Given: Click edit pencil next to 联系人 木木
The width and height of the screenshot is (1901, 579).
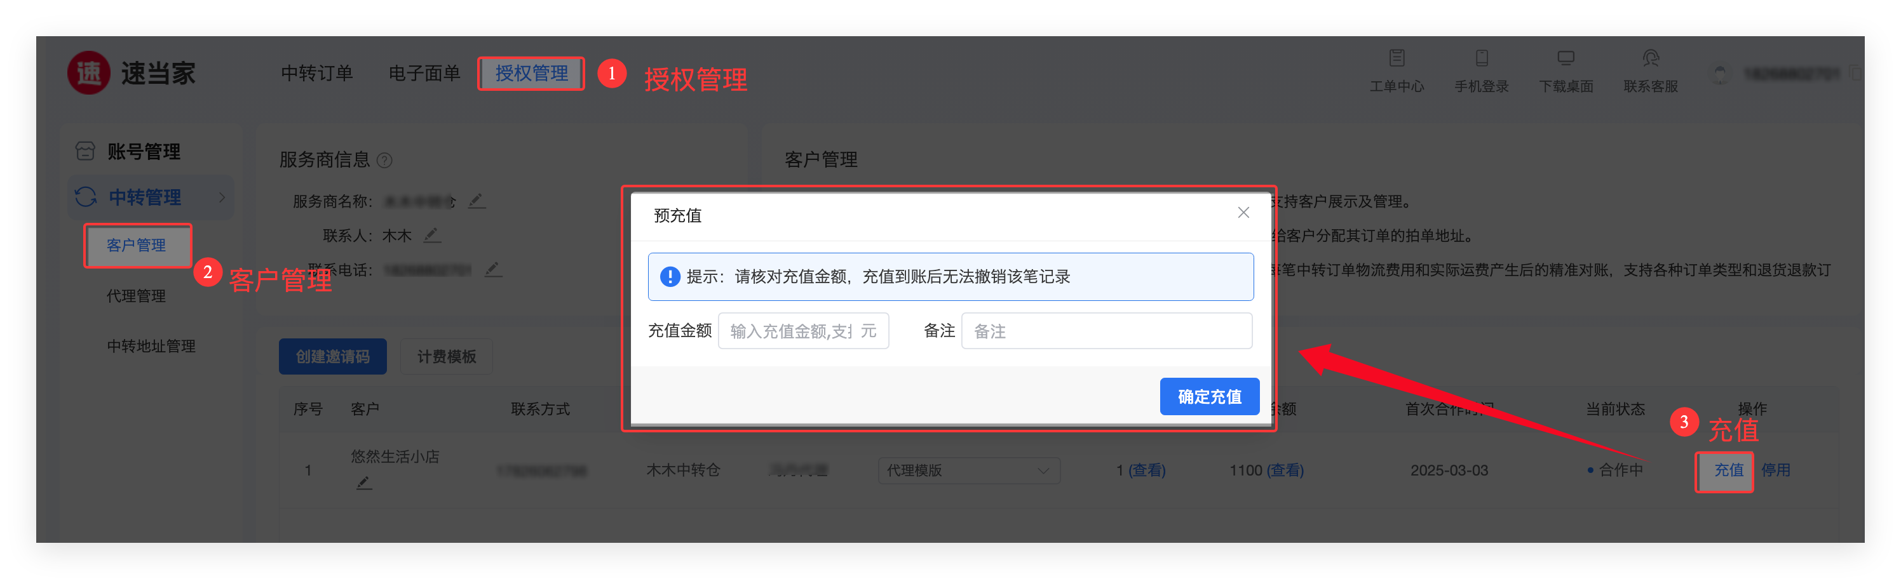Looking at the screenshot, I should (x=431, y=236).
